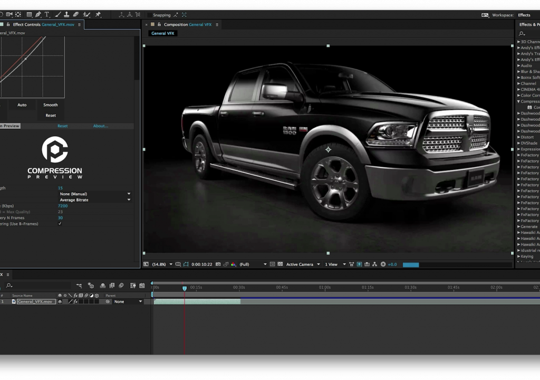Enable motion blur for the composition
This screenshot has height=380, width=540.
click(121, 286)
